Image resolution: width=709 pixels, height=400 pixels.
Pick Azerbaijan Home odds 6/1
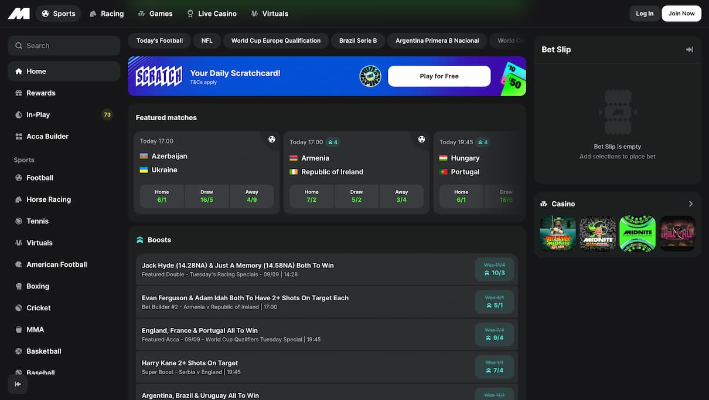click(x=162, y=196)
